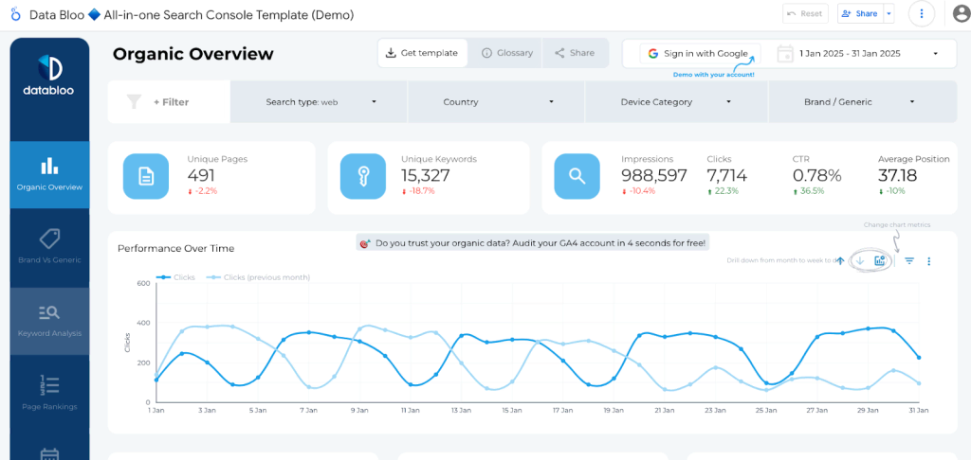
Task: Open the report's top-right three-dot menu
Action: (x=922, y=14)
